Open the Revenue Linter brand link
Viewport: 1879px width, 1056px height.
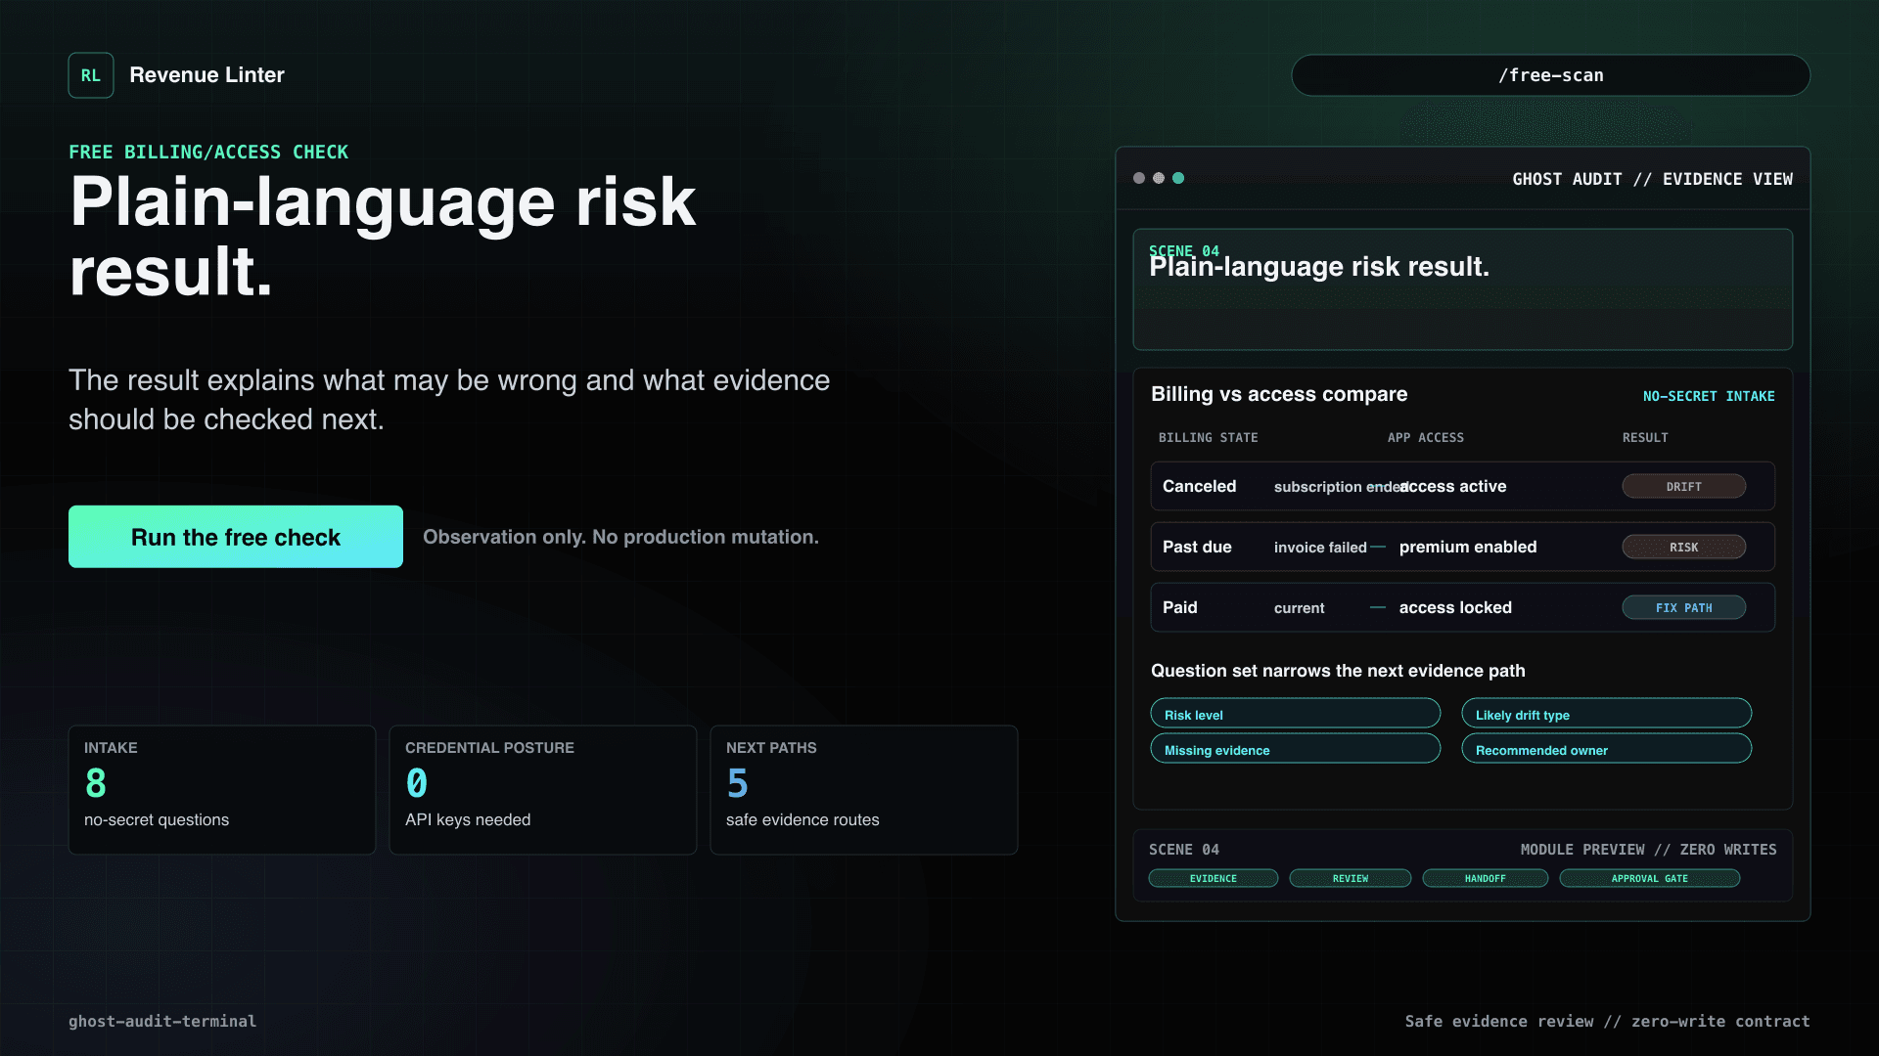click(x=206, y=75)
